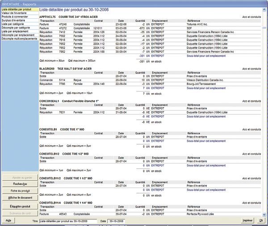Image resolution: width=268 pixels, height=226 pixels.
Task: Click '7 UN en stock' total
Action: [152, 94]
